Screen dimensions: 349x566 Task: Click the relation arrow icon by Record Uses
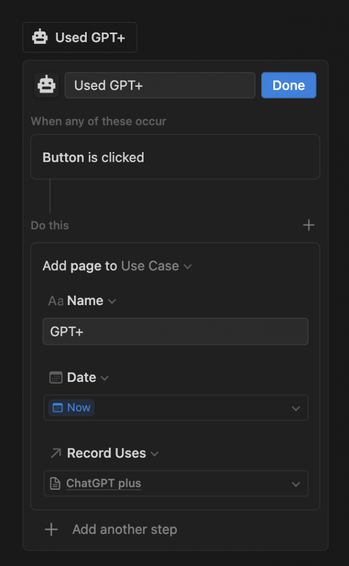[x=56, y=453]
